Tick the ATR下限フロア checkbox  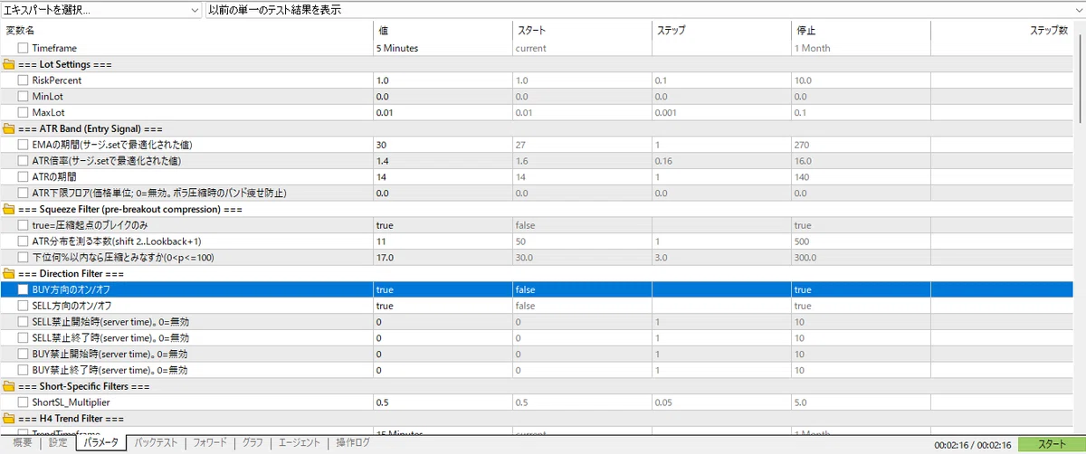pos(24,193)
